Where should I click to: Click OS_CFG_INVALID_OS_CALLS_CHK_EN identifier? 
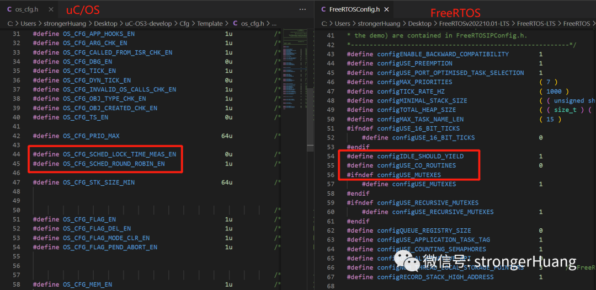tap(120, 89)
